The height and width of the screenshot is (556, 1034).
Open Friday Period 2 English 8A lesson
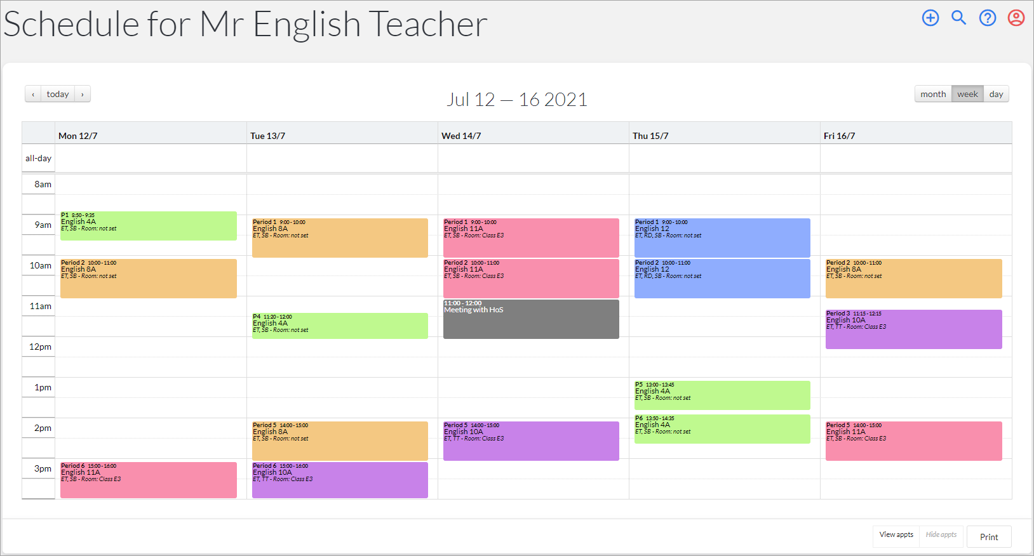[x=914, y=279]
